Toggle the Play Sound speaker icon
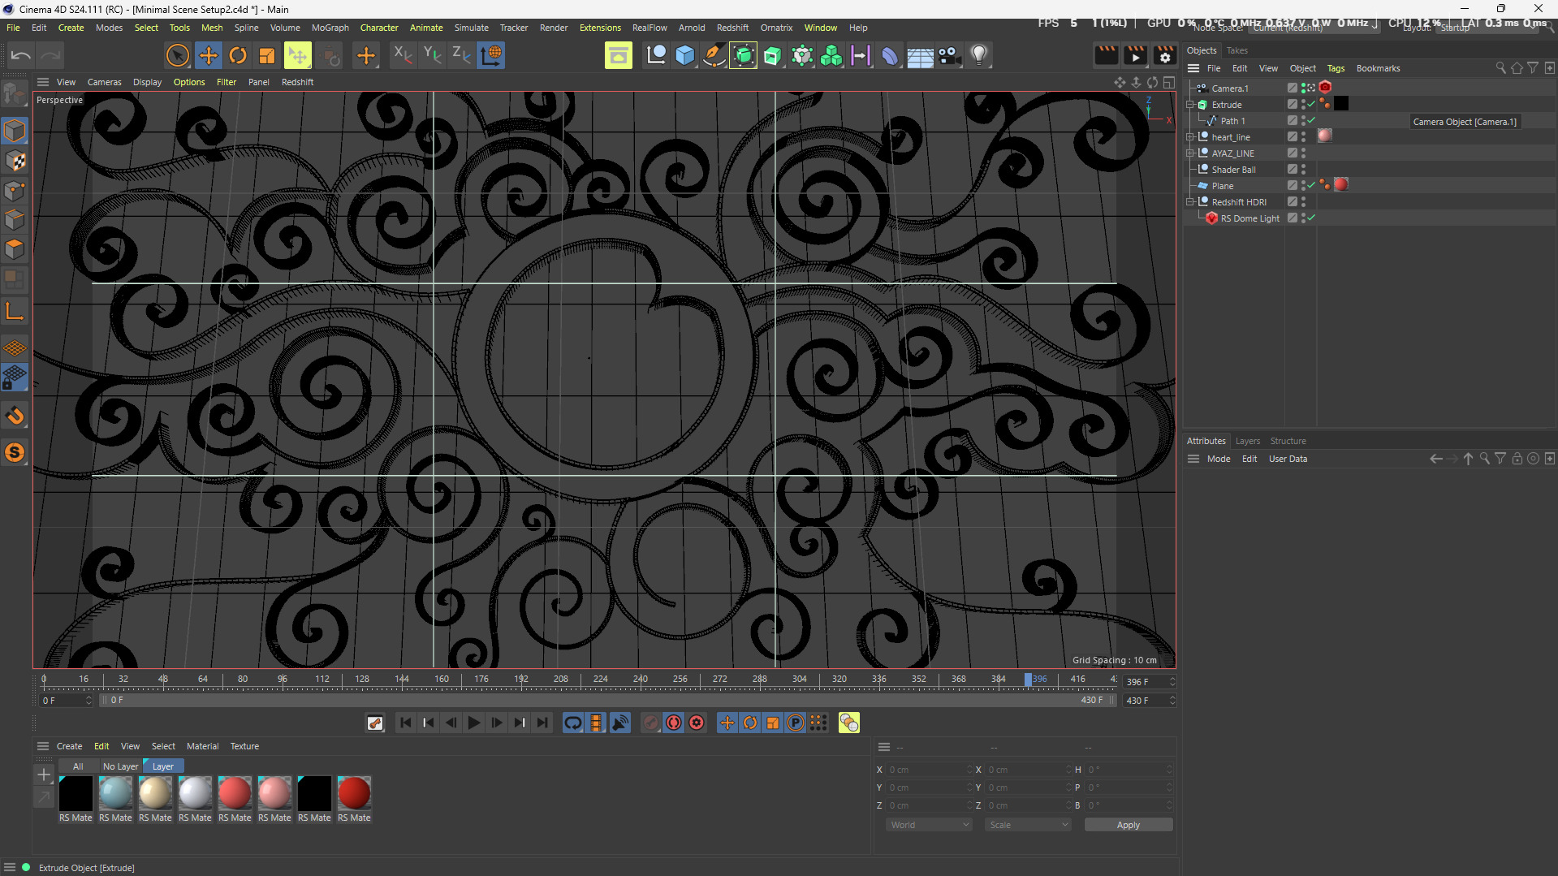Screen dimensions: 1558x876 (620, 723)
